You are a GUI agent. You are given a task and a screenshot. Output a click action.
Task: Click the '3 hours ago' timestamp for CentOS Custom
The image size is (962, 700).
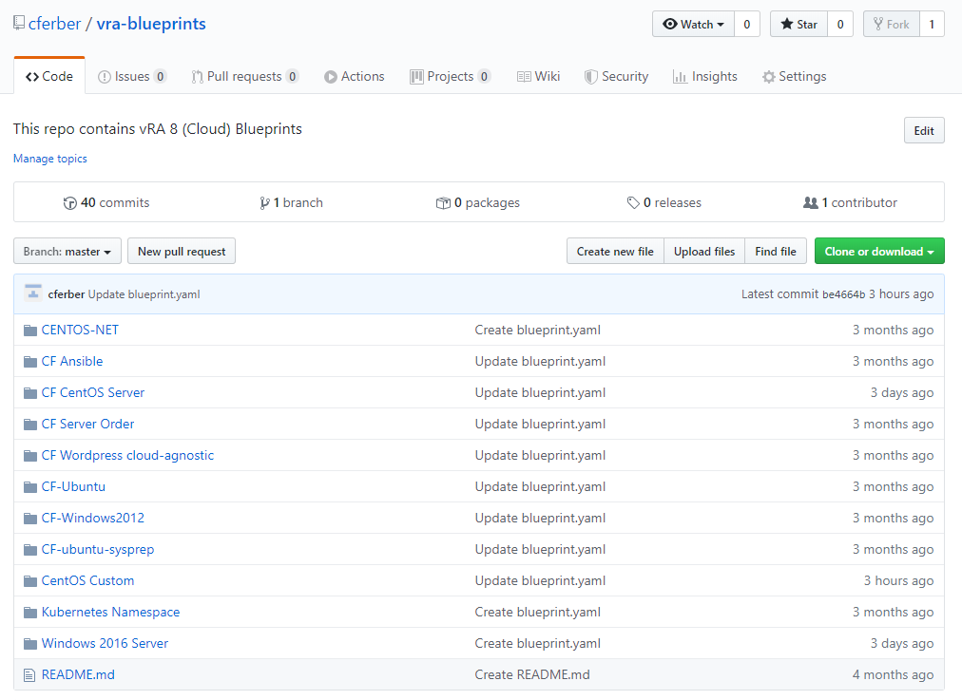899,581
